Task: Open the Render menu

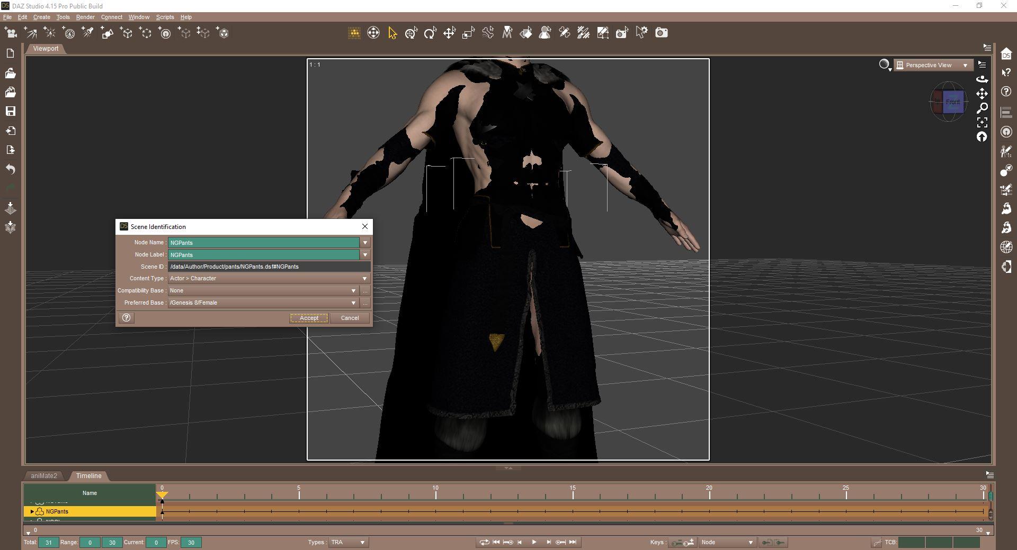Action: click(x=85, y=17)
